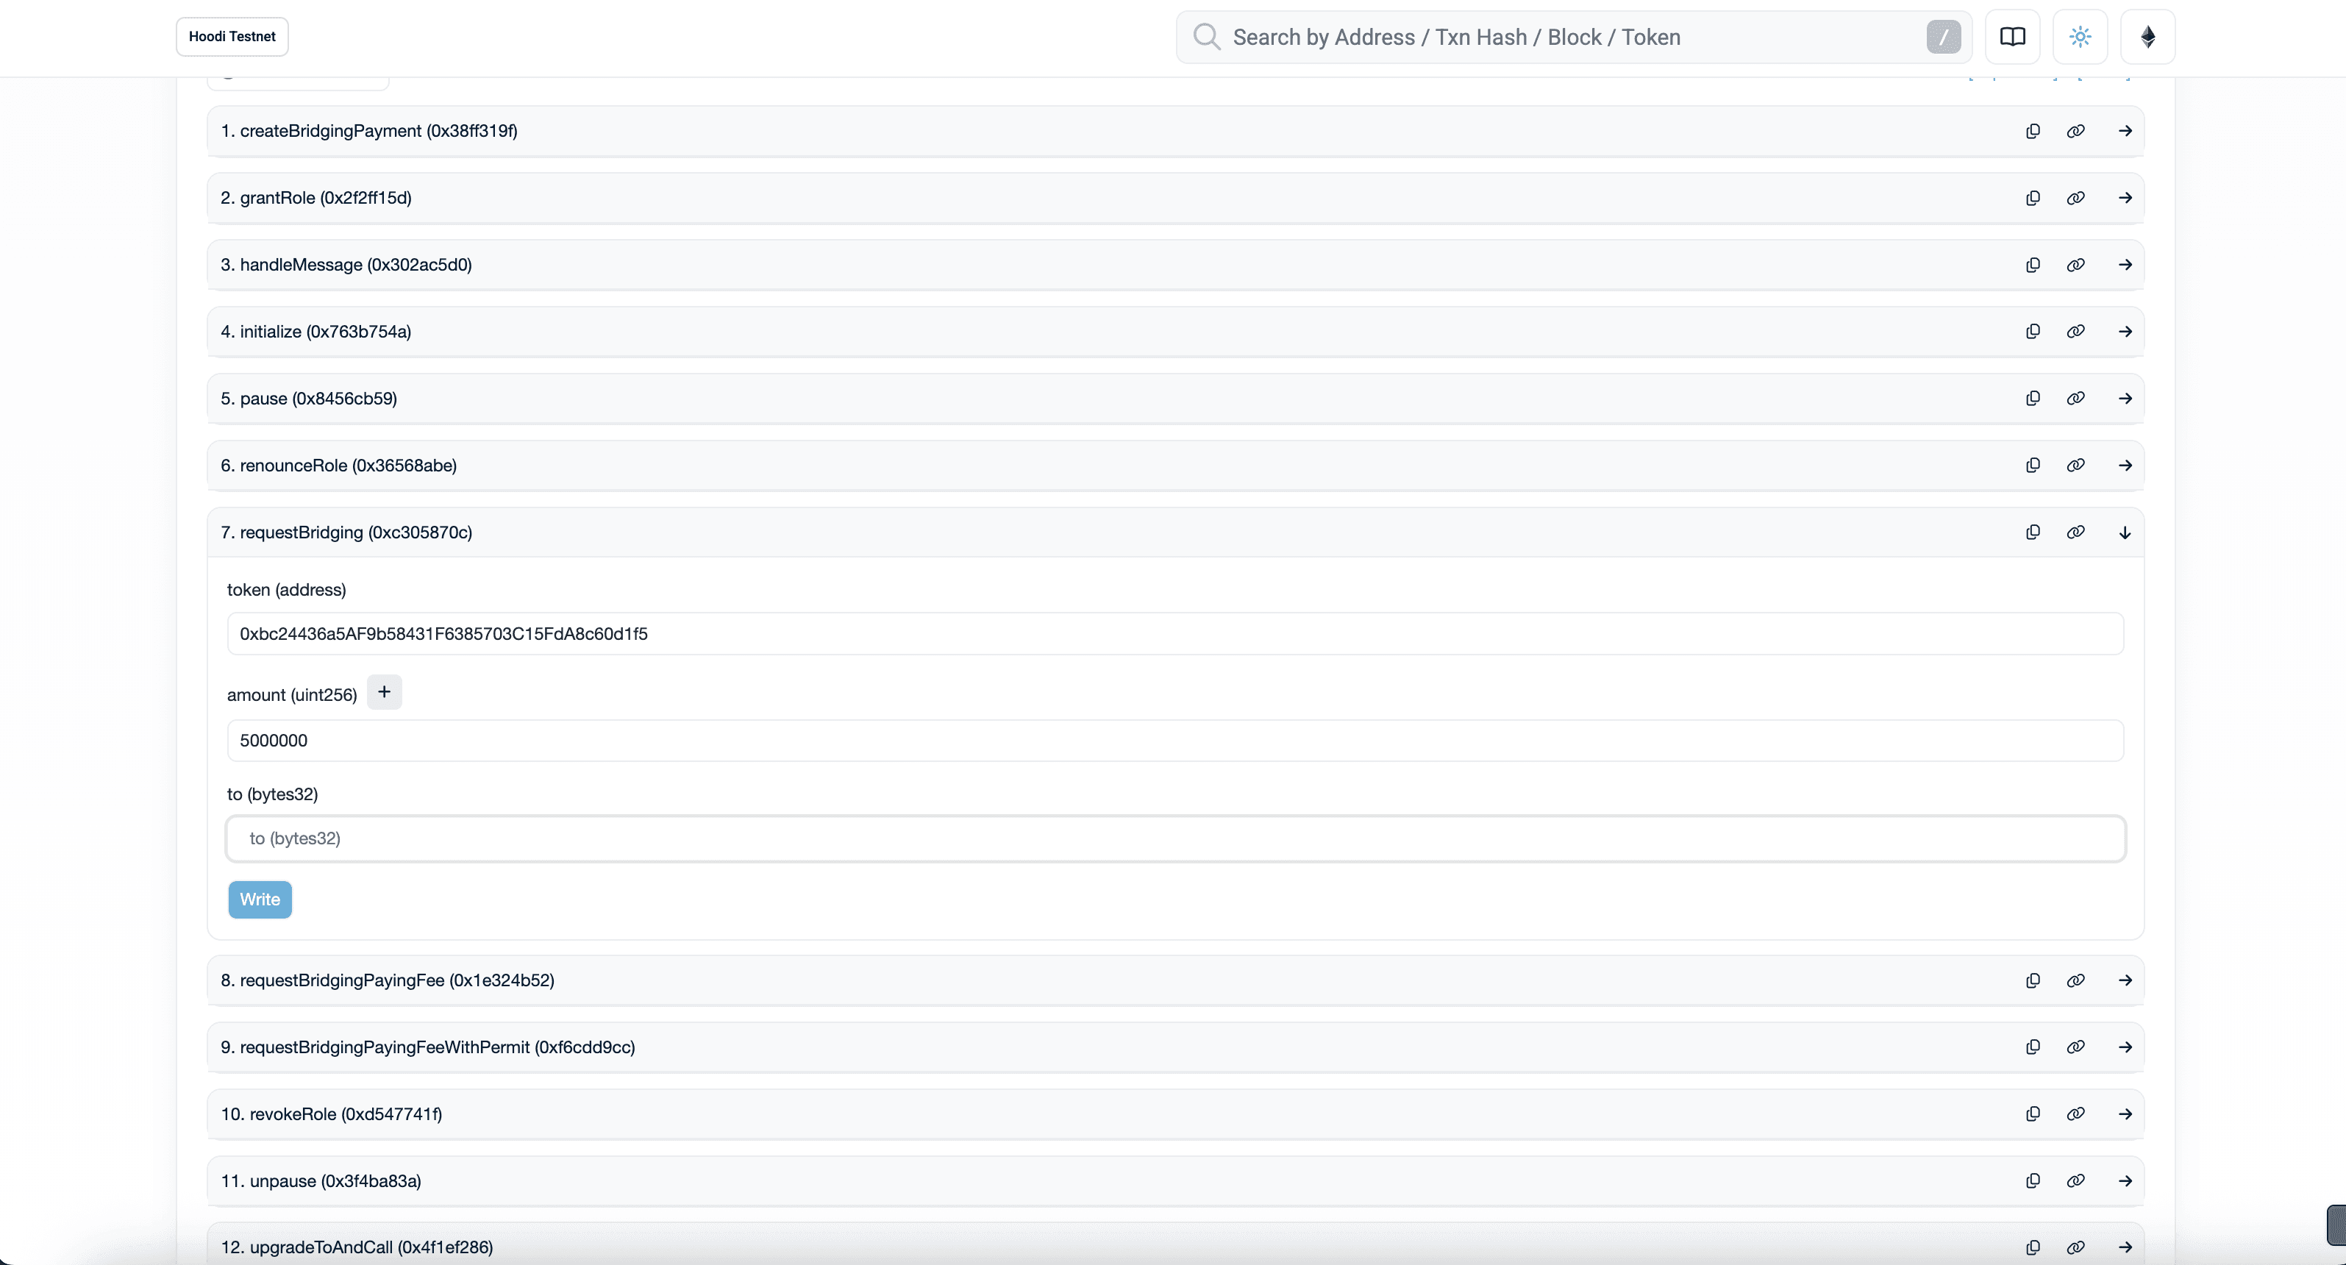Expand the pause function arrow
The height and width of the screenshot is (1265, 2346).
2125,399
